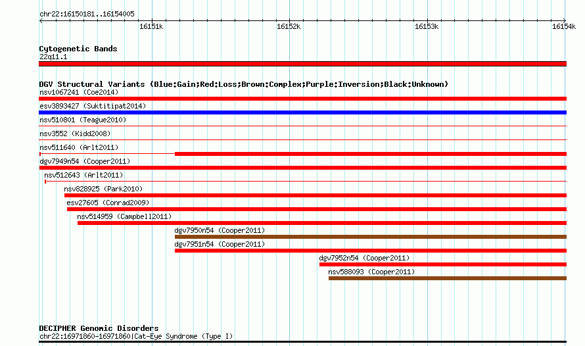Click the 16152k ruler tick label
The height and width of the screenshot is (346, 585).
click(289, 26)
